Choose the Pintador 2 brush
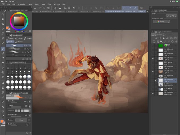The height and width of the screenshot is (135, 180). click(19, 46)
